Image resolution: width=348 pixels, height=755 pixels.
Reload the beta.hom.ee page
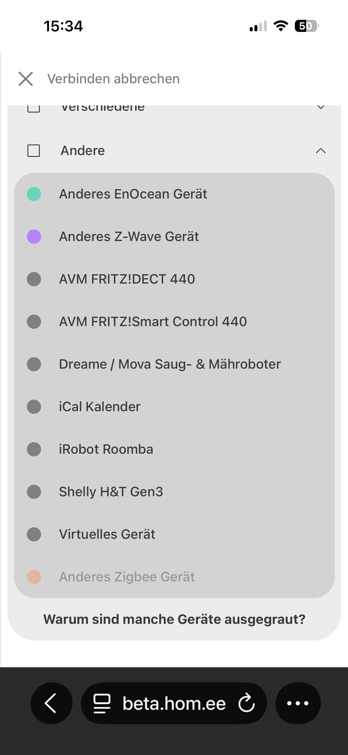[246, 703]
